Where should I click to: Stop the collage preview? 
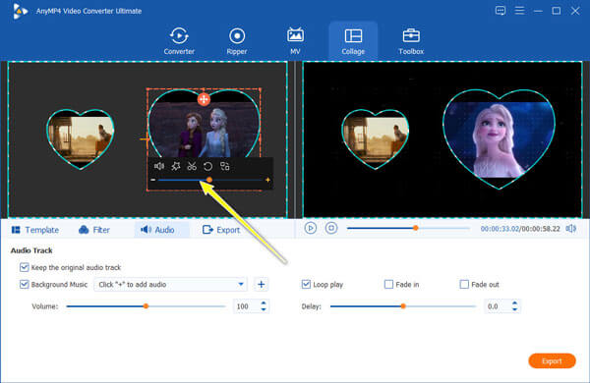pos(331,228)
